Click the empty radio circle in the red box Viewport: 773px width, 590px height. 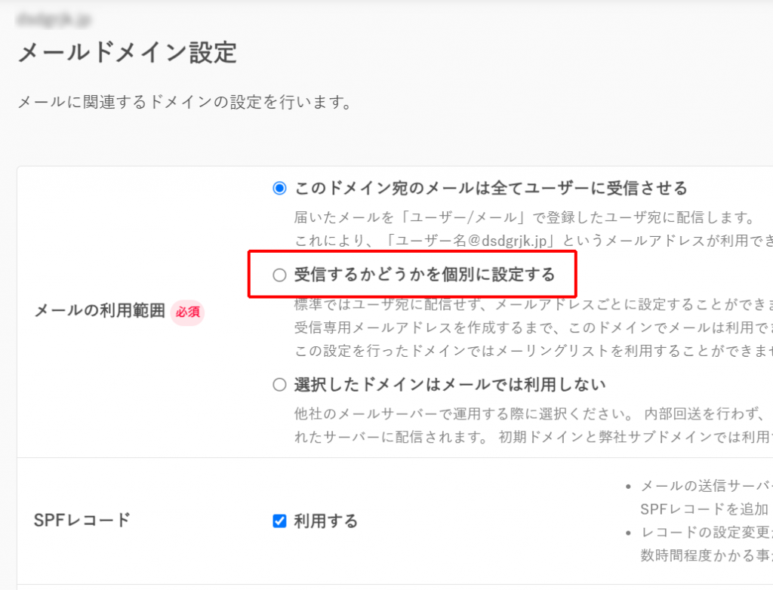(280, 274)
